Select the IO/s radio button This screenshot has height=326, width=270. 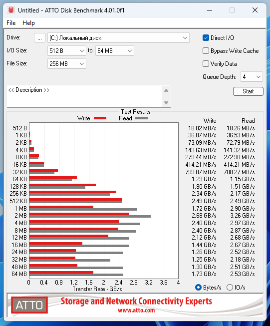coord(230,288)
